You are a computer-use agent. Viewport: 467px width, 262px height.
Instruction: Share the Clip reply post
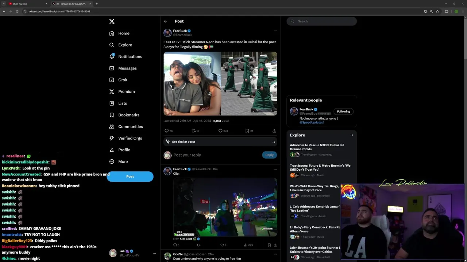coord(275,245)
